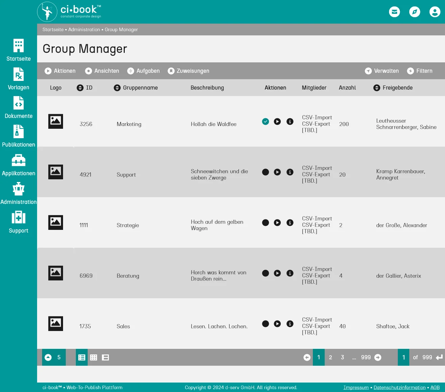Click Startseite in the breadcrumb

coord(53,30)
